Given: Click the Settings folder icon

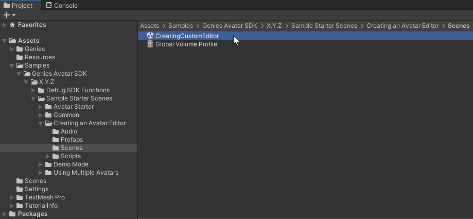Looking at the screenshot, I should (x=20, y=189).
